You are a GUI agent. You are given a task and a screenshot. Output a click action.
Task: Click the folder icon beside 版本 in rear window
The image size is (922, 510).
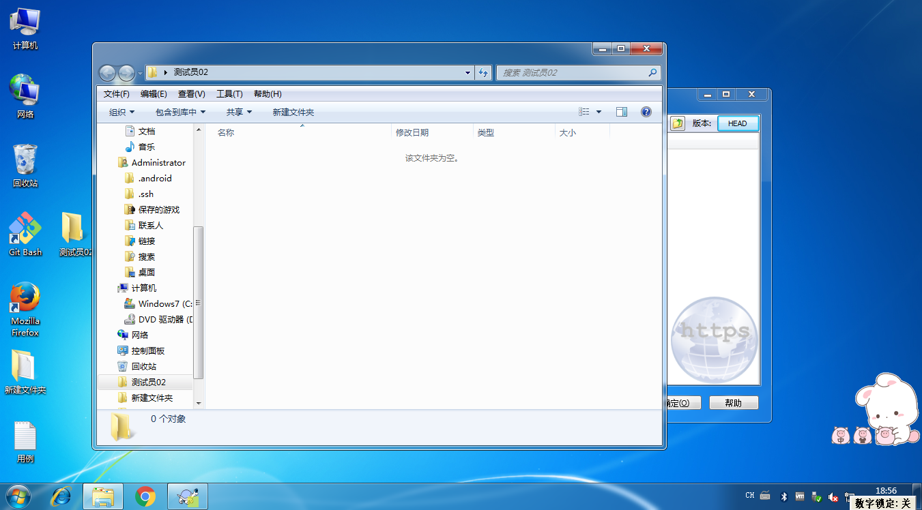point(677,123)
